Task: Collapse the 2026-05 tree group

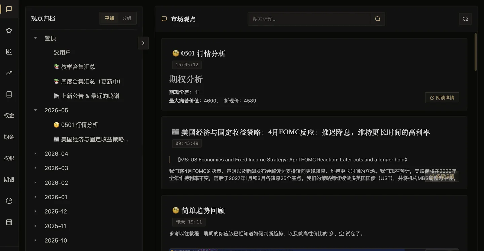Action: [x=35, y=110]
